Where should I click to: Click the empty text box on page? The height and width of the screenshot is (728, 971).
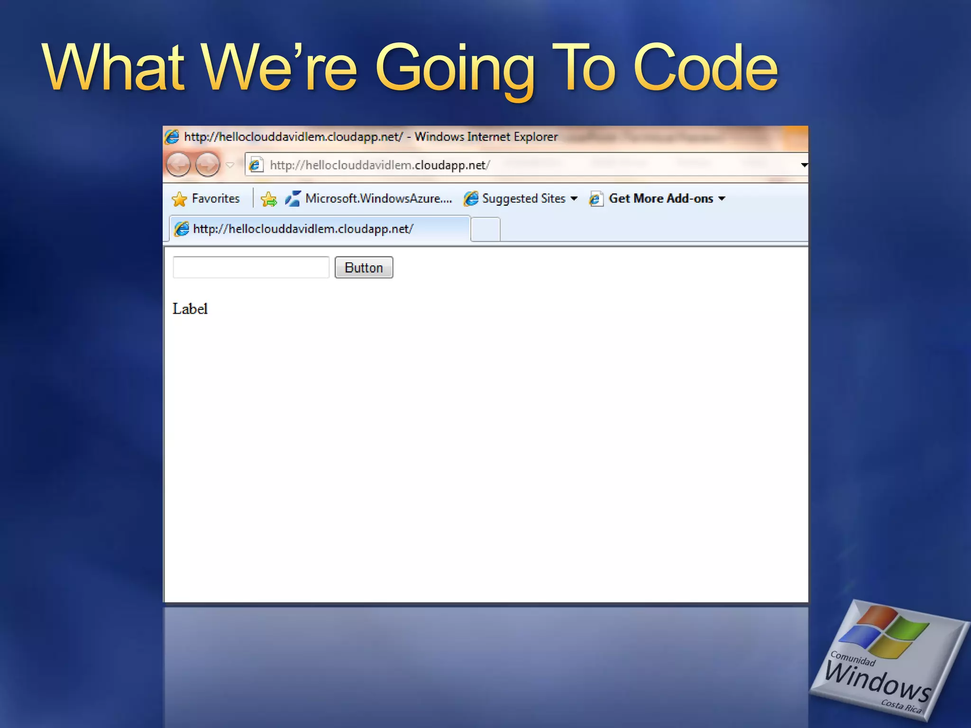point(251,267)
